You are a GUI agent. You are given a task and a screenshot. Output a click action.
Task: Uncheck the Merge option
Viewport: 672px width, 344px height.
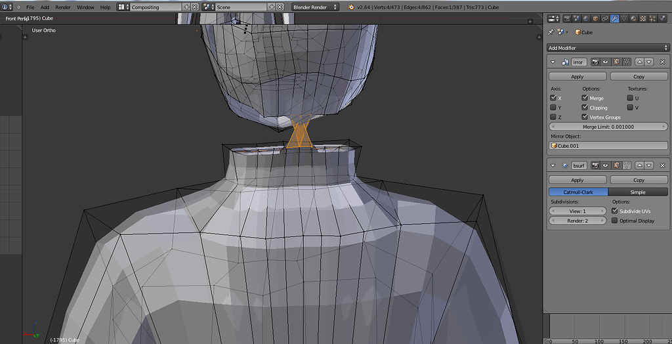pyautogui.click(x=585, y=98)
